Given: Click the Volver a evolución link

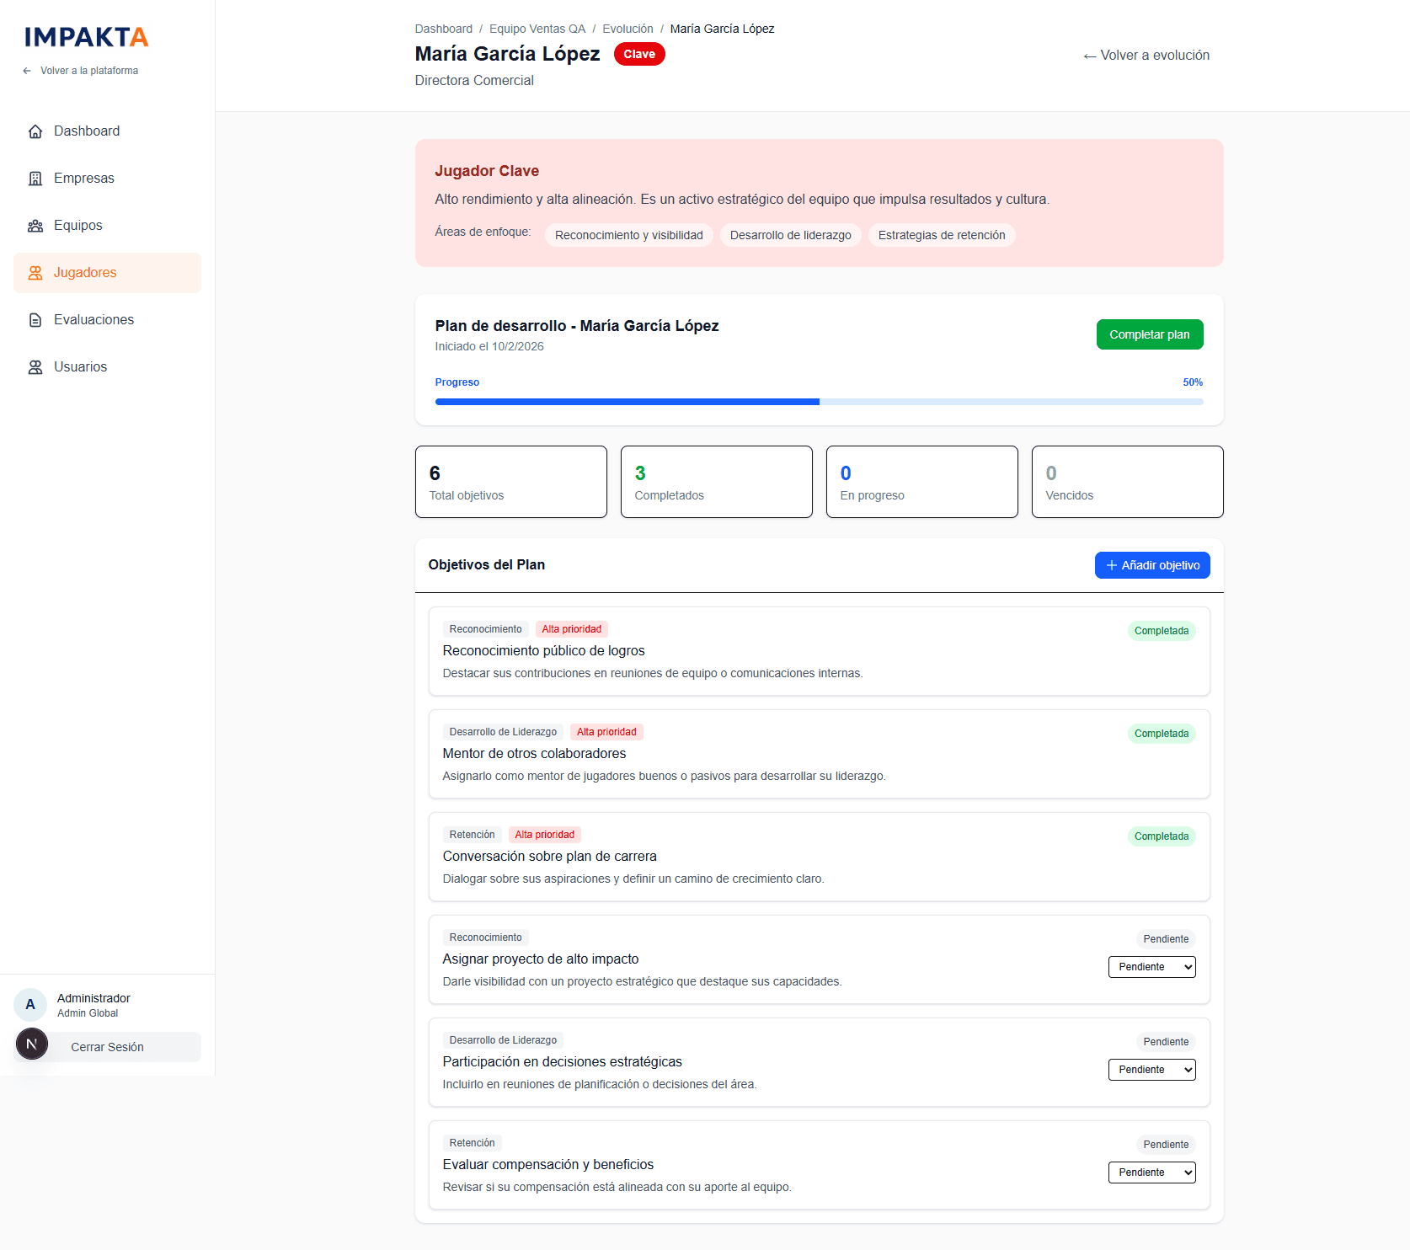Looking at the screenshot, I should (x=1146, y=56).
